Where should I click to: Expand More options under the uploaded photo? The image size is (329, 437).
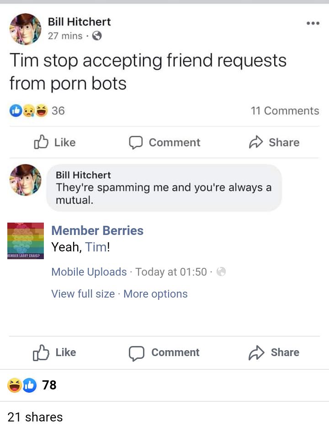click(x=155, y=294)
